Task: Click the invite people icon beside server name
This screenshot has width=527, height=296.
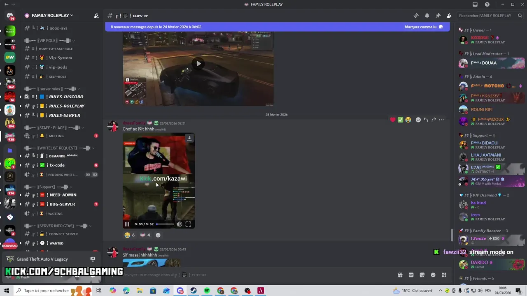Action: coord(96,16)
